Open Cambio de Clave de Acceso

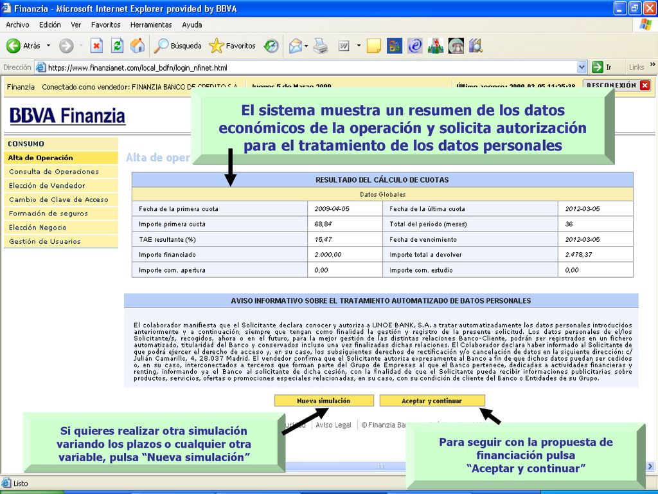click(x=61, y=200)
